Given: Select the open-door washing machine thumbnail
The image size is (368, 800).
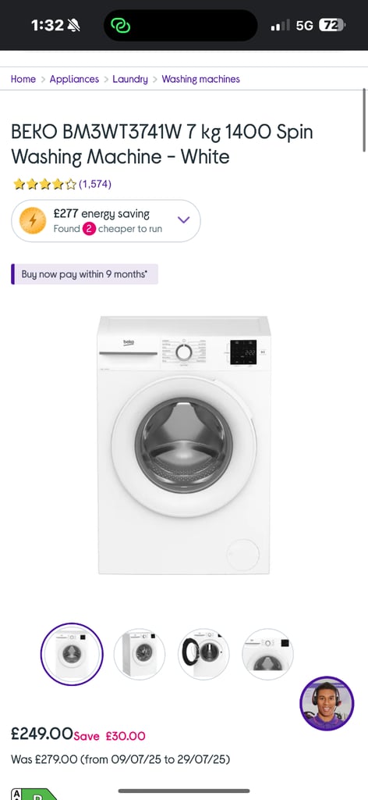Looking at the screenshot, I should (203, 654).
